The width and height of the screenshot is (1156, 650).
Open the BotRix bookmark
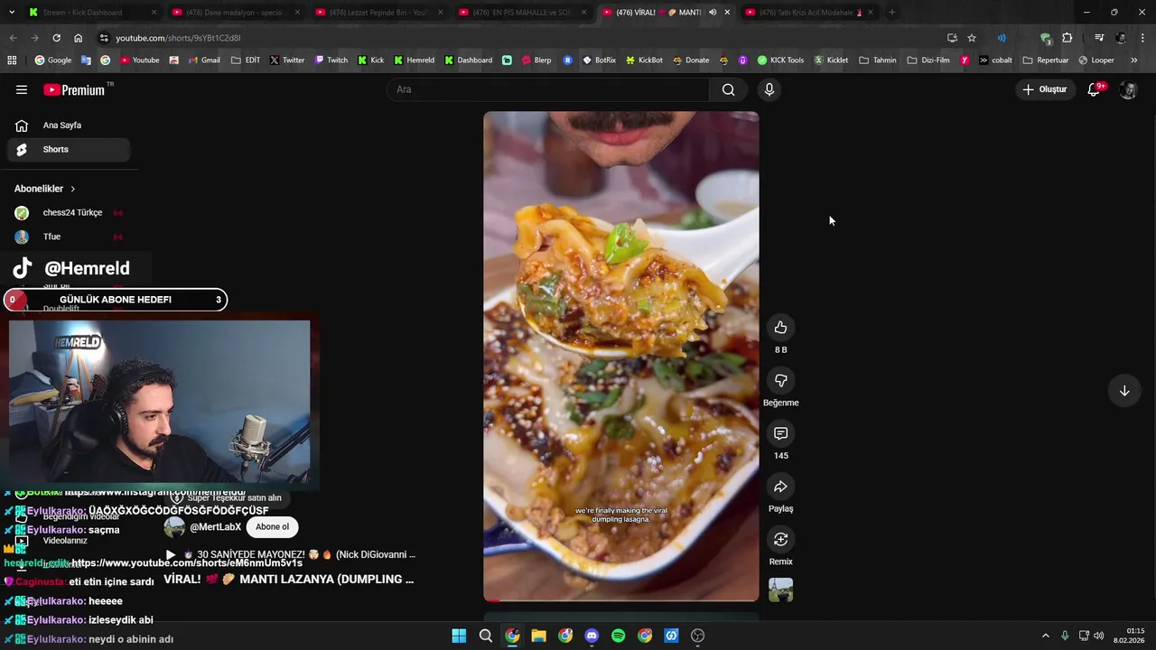click(x=599, y=60)
